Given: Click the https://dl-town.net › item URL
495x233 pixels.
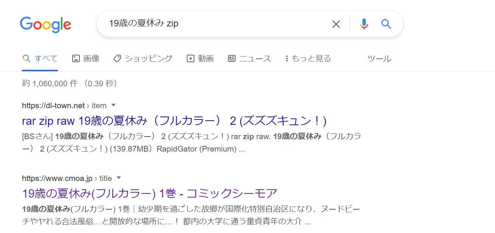Looking at the screenshot, I should [64, 106].
